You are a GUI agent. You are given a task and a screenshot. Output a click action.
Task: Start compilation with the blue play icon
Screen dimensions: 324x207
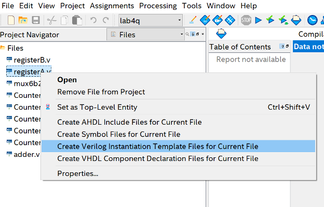259,20
